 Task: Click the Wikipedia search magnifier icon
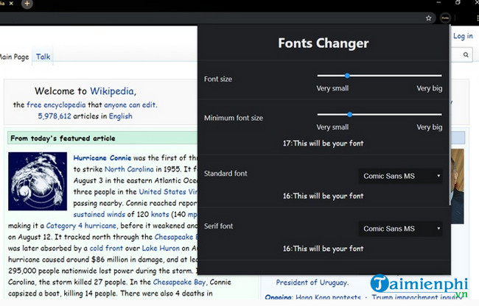tap(466, 55)
